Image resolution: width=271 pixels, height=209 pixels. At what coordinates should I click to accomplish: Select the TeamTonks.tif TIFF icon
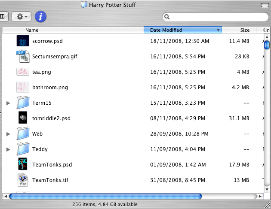coord(23,180)
